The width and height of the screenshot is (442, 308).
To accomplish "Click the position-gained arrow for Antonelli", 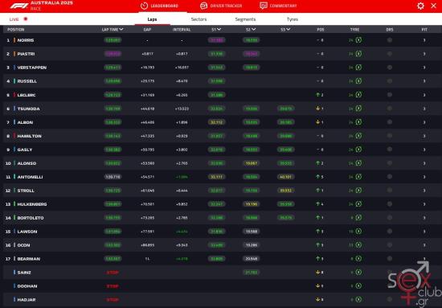I will [318, 177].
